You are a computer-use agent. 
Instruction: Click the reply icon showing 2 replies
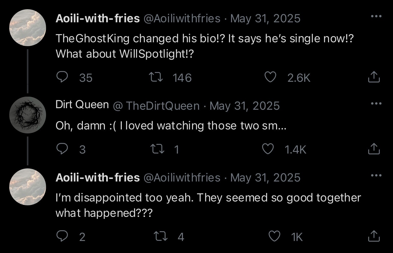coord(62,236)
